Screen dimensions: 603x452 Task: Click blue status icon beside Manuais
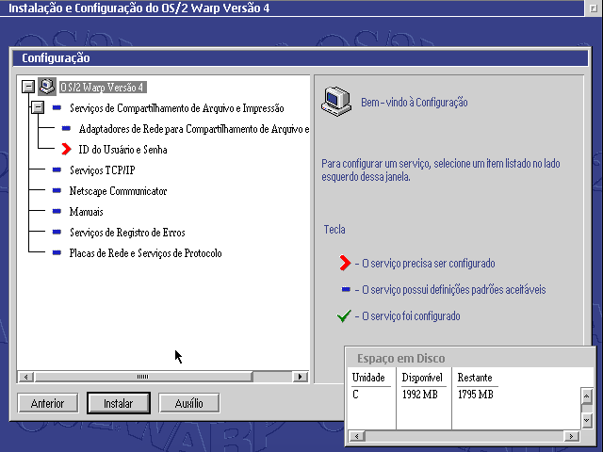coord(57,212)
